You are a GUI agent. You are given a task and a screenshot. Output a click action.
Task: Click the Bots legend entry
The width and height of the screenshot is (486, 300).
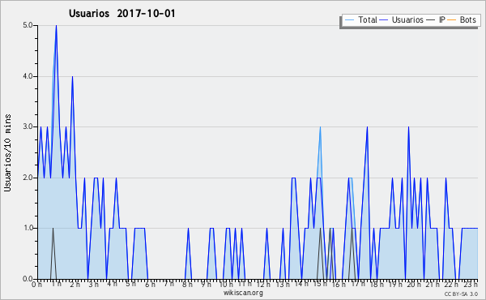pyautogui.click(x=462, y=19)
